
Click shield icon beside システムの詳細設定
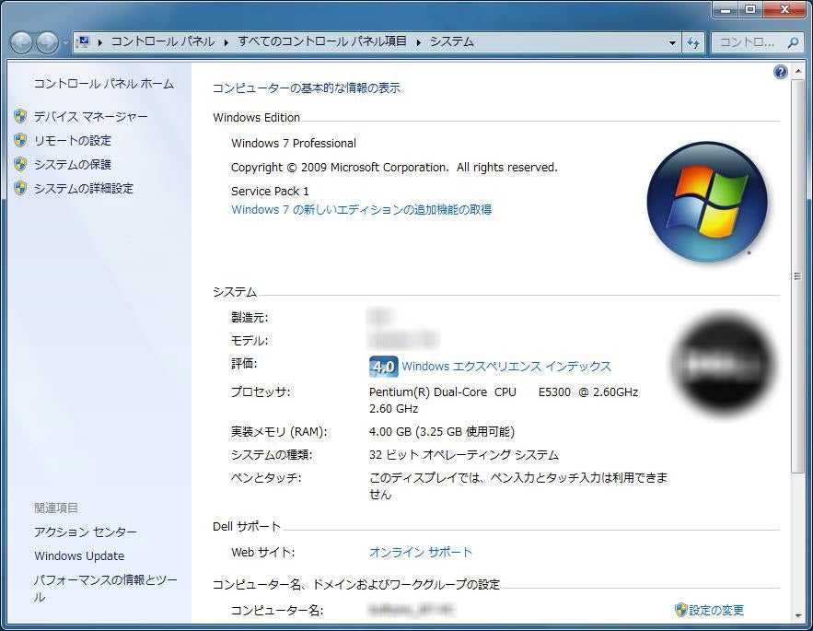tap(20, 188)
